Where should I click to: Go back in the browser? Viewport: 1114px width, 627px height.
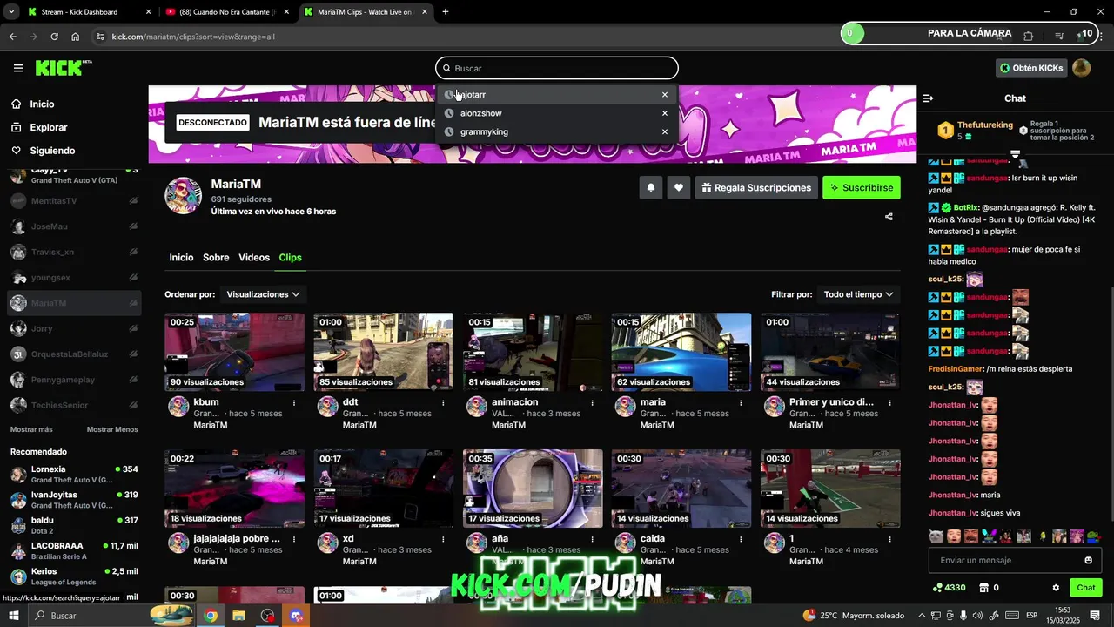12,37
